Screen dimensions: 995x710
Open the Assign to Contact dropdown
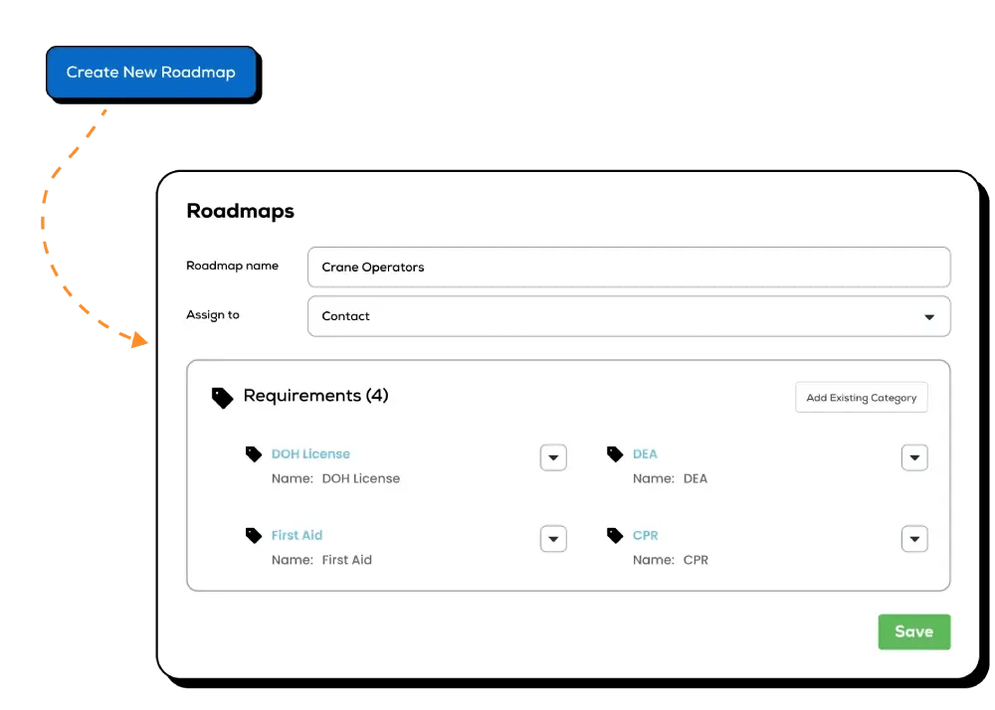click(x=629, y=316)
